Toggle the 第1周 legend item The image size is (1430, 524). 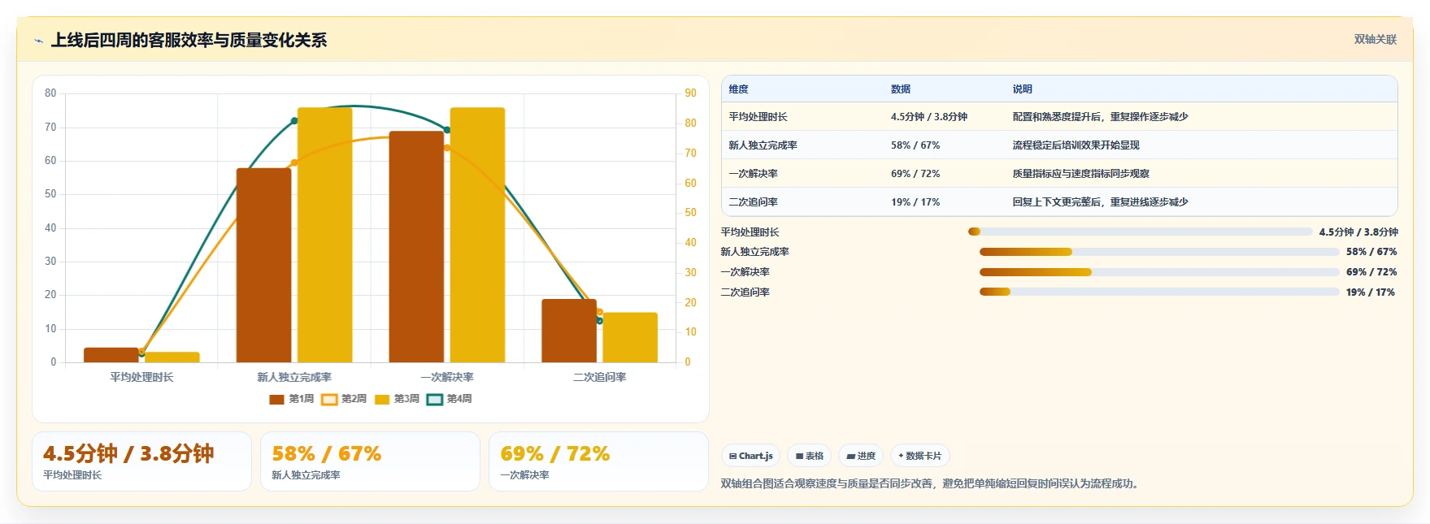(x=291, y=399)
